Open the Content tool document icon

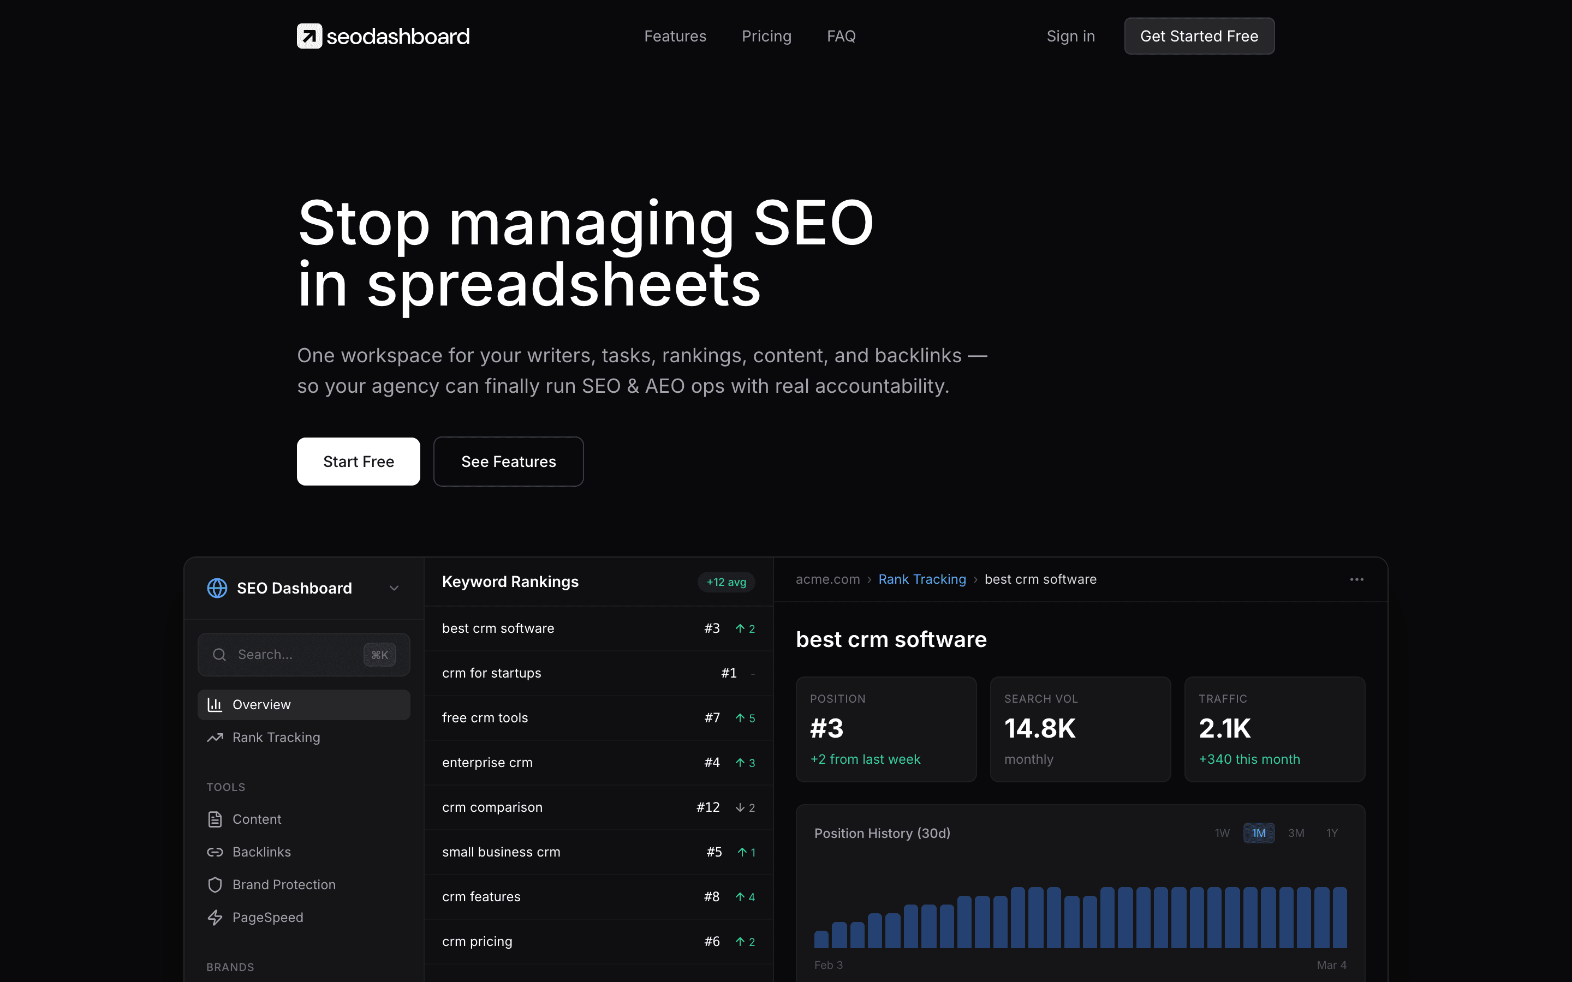[x=215, y=819]
